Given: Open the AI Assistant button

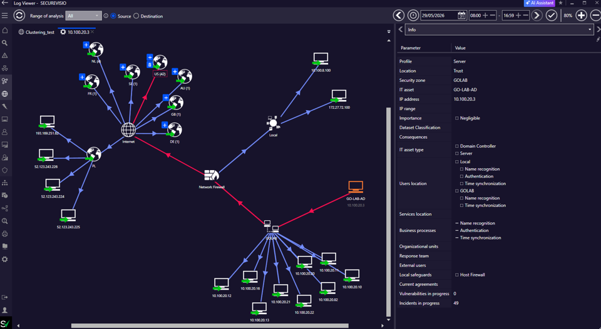Looking at the screenshot, I should click(x=539, y=3).
